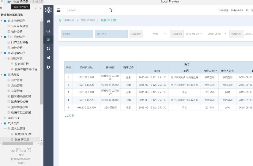The height and width of the screenshot is (166, 253).
Task: Go to next page arrow in Project Pages
Action: (x=40, y=8)
